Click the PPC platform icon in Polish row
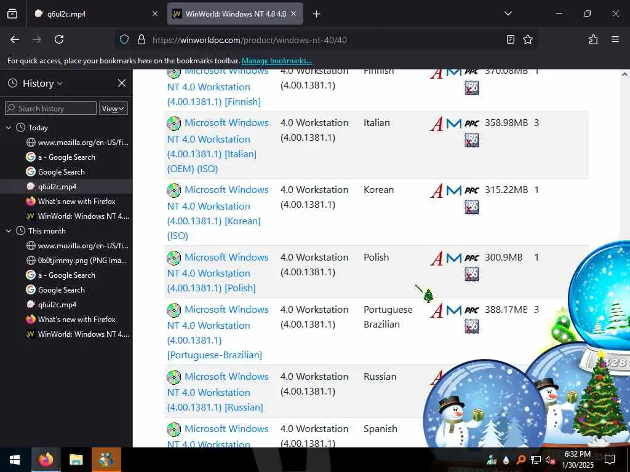Image resolution: width=630 pixels, height=472 pixels. coord(471,258)
